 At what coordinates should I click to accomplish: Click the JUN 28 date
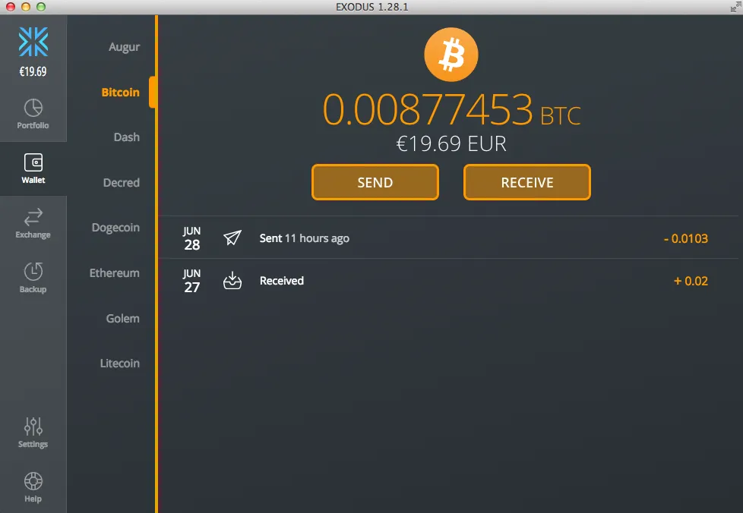pyautogui.click(x=192, y=238)
